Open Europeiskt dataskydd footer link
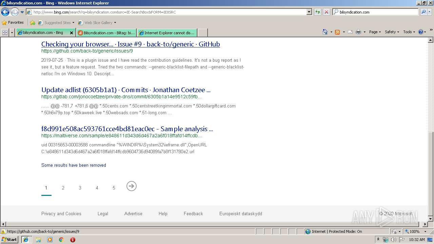This screenshot has height=244, width=434. pyautogui.click(x=241, y=213)
